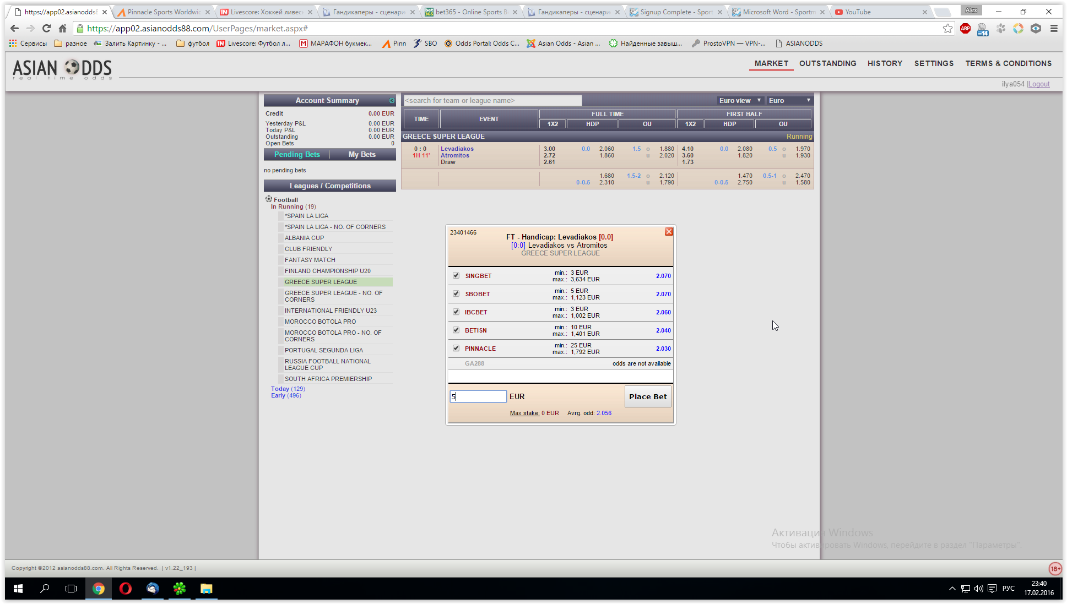
Task: Uncheck the PINNACLE bookmaker checkbox
Action: click(456, 348)
